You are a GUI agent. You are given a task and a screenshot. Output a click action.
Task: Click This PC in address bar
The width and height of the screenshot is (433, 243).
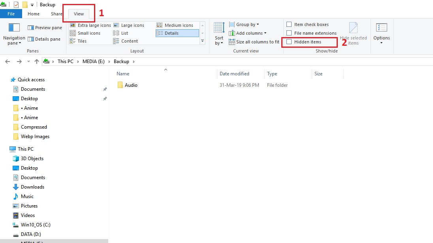[x=66, y=62]
